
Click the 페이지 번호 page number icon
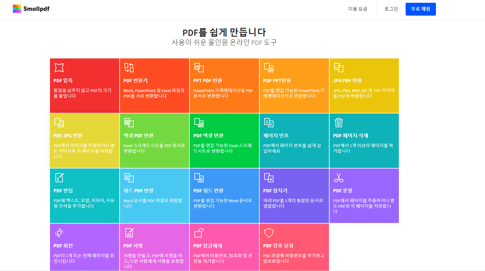coord(269,123)
